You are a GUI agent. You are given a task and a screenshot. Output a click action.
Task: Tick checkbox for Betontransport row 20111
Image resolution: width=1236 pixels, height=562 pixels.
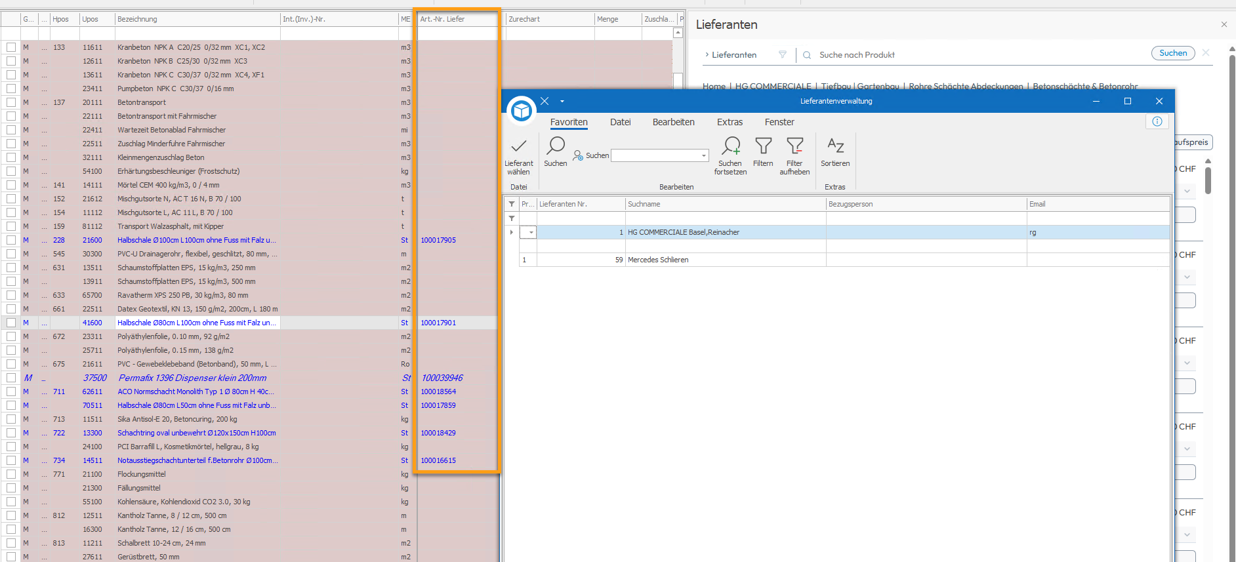coord(11,102)
